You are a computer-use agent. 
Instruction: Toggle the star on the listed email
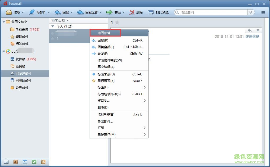(53, 38)
